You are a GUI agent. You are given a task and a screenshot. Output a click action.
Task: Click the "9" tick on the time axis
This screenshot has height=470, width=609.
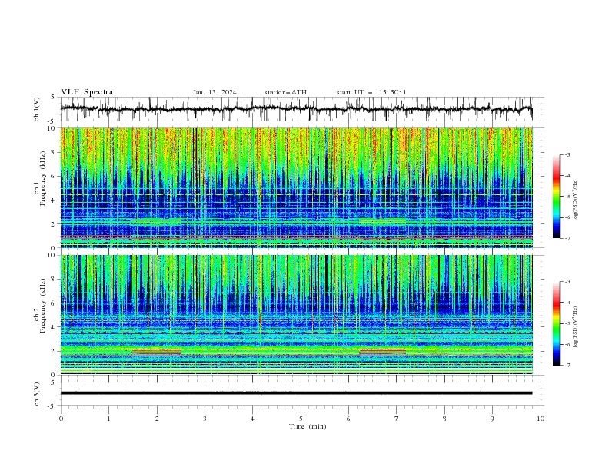click(x=492, y=419)
